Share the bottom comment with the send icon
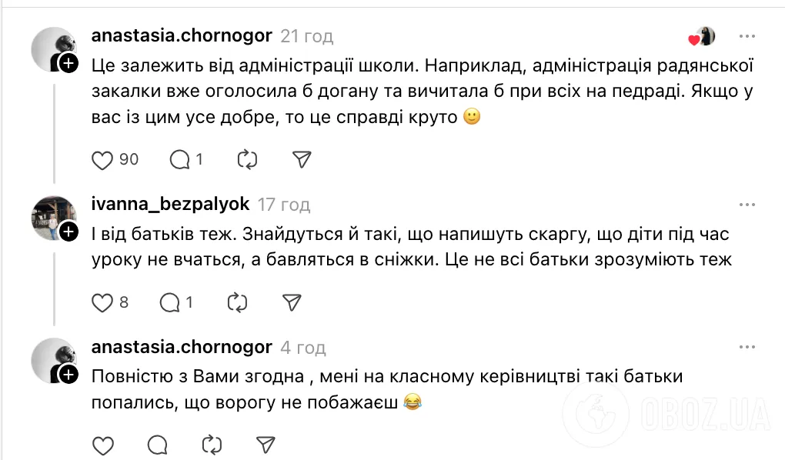Viewport: 785px width, 460px height. [265, 444]
